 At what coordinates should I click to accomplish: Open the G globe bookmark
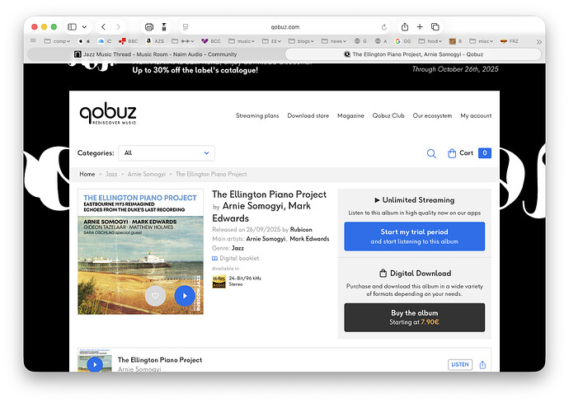point(360,41)
